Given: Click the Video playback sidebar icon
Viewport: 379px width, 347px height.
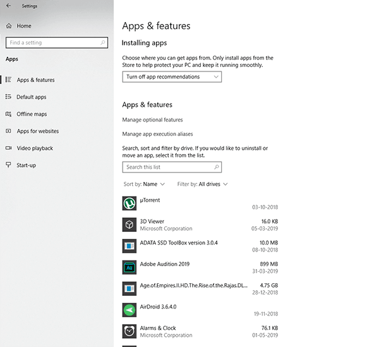Looking at the screenshot, I should 8,148.
